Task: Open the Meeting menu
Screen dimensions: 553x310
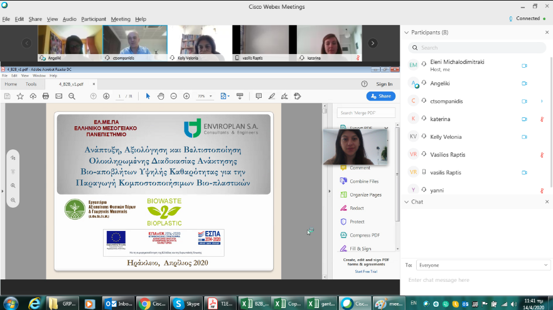Action: click(121, 19)
